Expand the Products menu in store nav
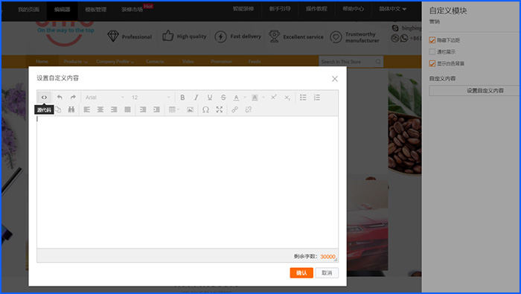Image resolution: width=521 pixels, height=294 pixels. [76, 62]
